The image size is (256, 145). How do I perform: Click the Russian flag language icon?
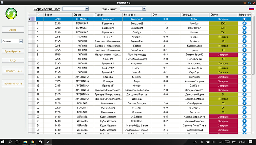pyautogui.click(x=251, y=9)
